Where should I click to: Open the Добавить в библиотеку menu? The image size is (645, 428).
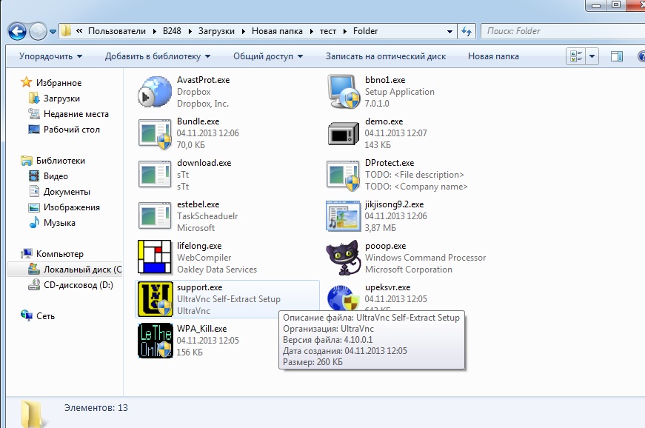157,56
